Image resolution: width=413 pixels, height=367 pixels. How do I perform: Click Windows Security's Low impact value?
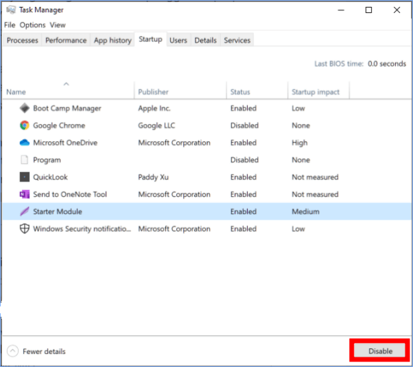click(x=298, y=229)
